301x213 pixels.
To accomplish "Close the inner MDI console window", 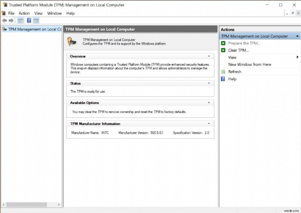I will [298, 13].
